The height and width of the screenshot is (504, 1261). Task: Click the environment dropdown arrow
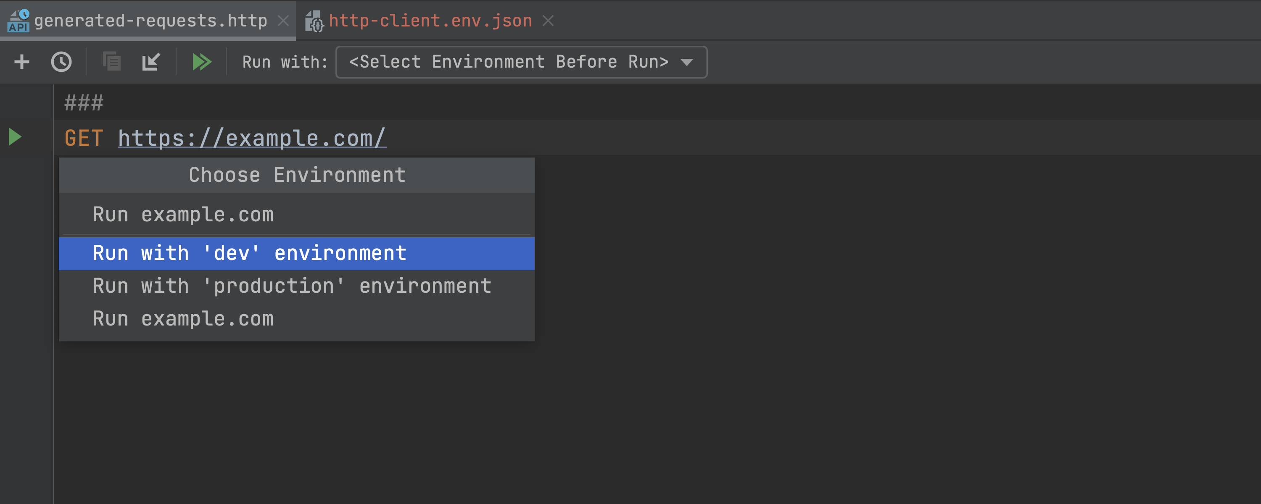point(687,63)
